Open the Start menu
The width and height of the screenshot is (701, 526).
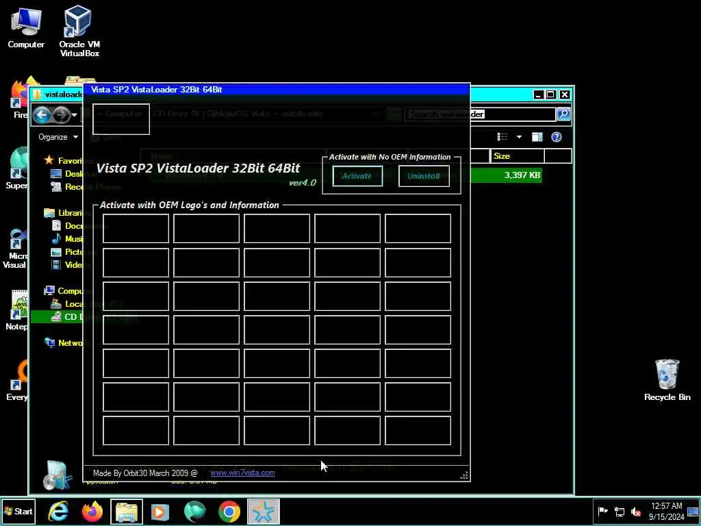(18, 512)
